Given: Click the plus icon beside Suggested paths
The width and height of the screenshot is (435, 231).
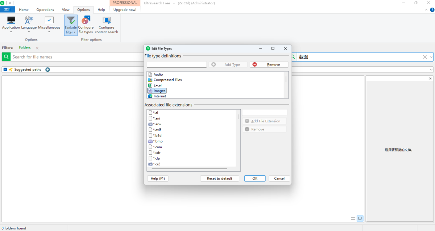Looking at the screenshot, I should pyautogui.click(x=47, y=70).
